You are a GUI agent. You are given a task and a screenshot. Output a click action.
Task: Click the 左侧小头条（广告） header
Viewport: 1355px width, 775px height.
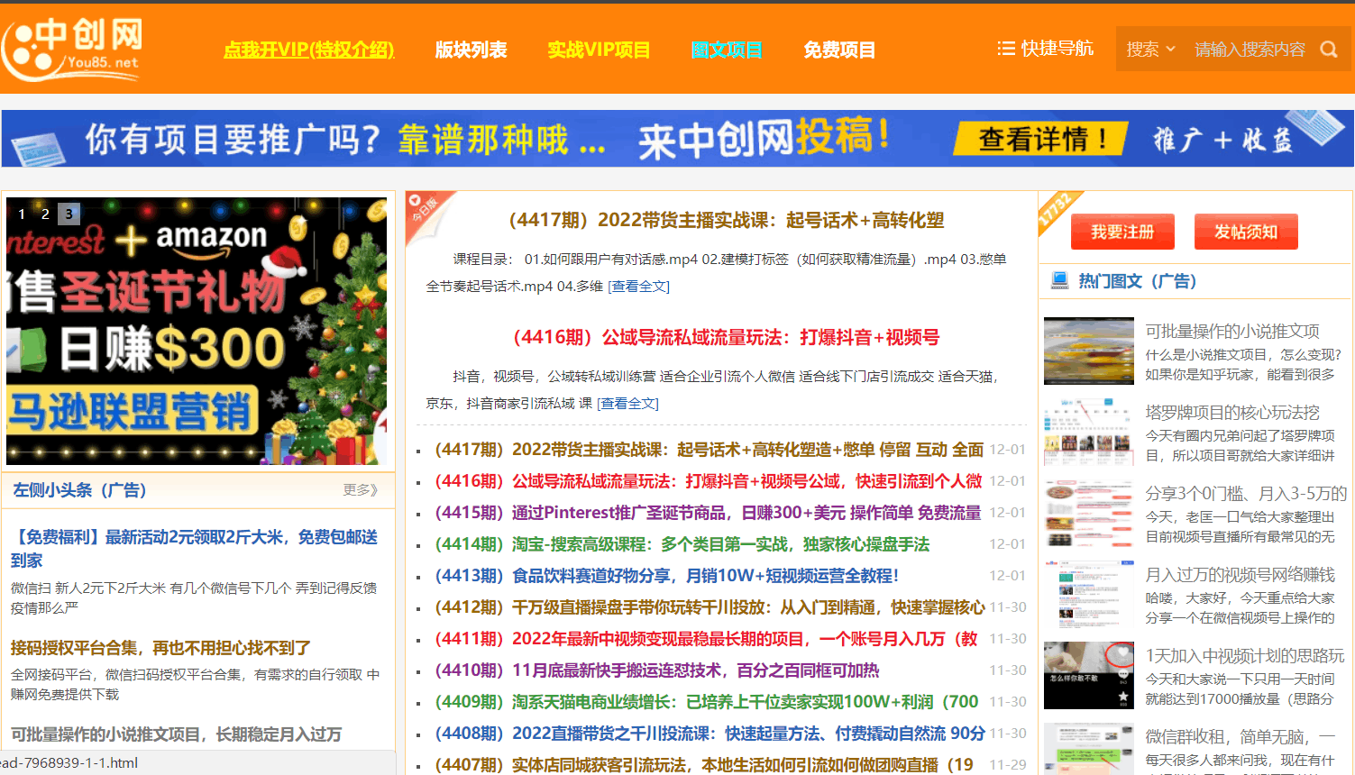[x=79, y=489]
